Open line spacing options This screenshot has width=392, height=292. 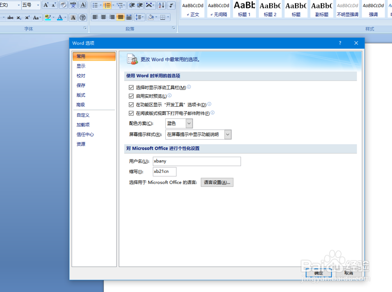[x=140, y=17]
